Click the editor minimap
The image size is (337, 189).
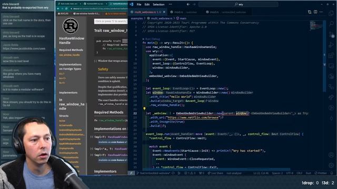click(x=316, y=26)
